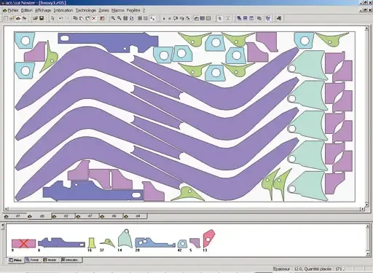Select the zoom in magnifier icon
Image resolution: width=373 pixels, height=273 pixels.
tap(113, 18)
